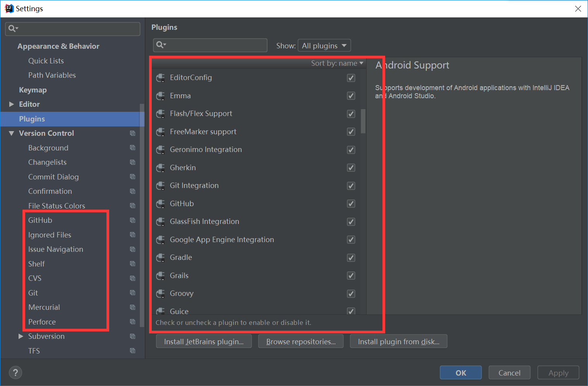Click the Gradle plugin icon
Image resolution: width=588 pixels, height=386 pixels.
160,258
